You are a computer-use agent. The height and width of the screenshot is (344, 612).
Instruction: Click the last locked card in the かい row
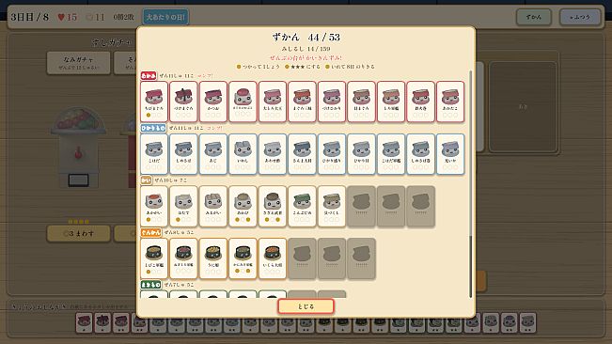coord(421,207)
